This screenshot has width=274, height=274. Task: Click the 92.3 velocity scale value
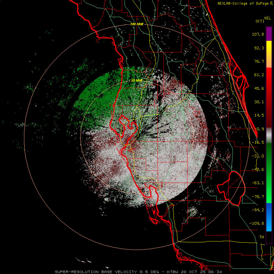[259, 48]
